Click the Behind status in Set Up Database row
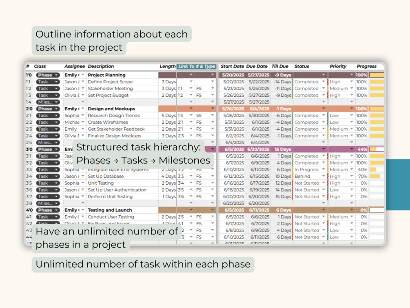 (x=302, y=176)
